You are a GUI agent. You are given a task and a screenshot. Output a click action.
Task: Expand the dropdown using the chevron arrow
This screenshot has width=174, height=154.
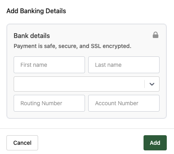point(152,84)
